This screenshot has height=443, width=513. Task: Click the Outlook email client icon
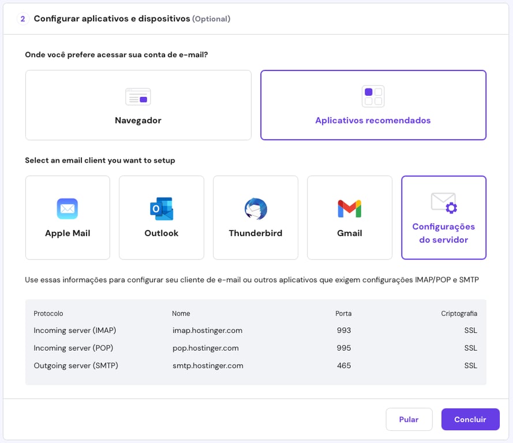coord(161,208)
